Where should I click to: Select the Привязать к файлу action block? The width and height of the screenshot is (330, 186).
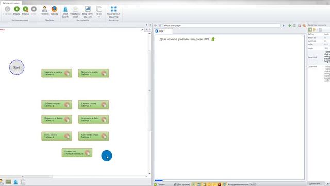pos(57,119)
